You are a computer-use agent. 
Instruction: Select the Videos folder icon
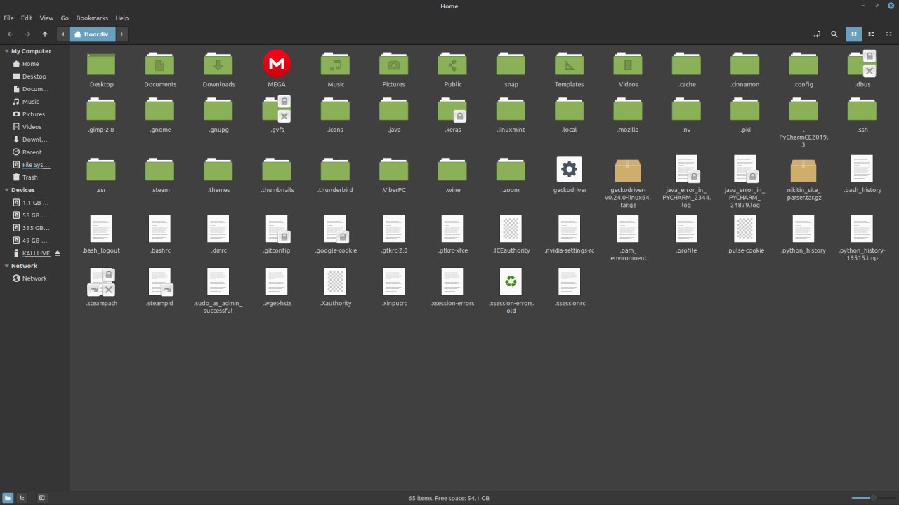[628, 64]
